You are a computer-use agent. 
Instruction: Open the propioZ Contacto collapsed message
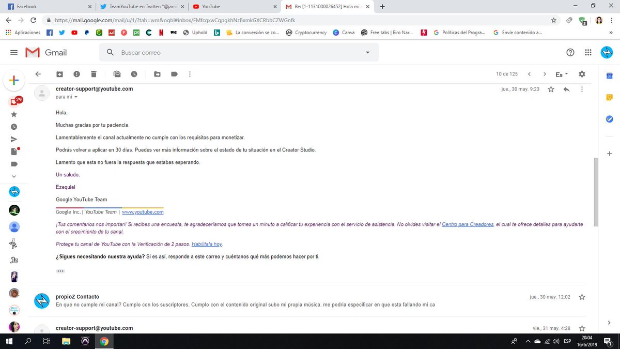click(307, 300)
